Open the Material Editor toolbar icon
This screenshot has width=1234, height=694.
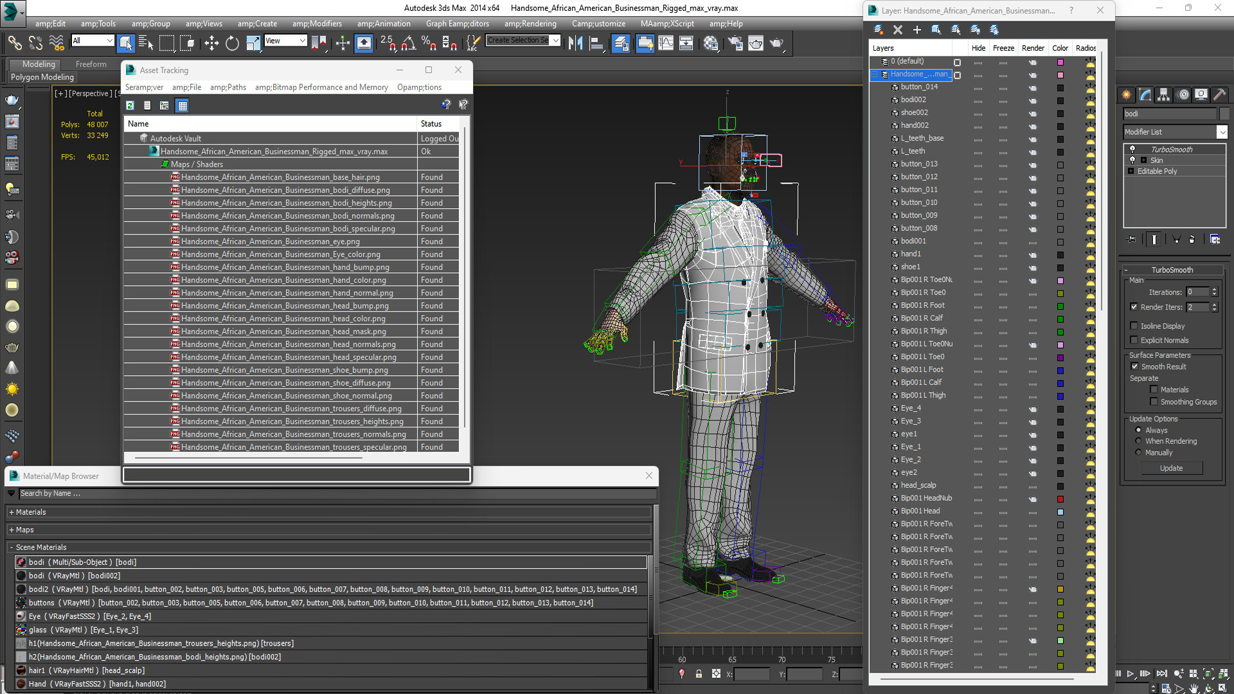(711, 43)
